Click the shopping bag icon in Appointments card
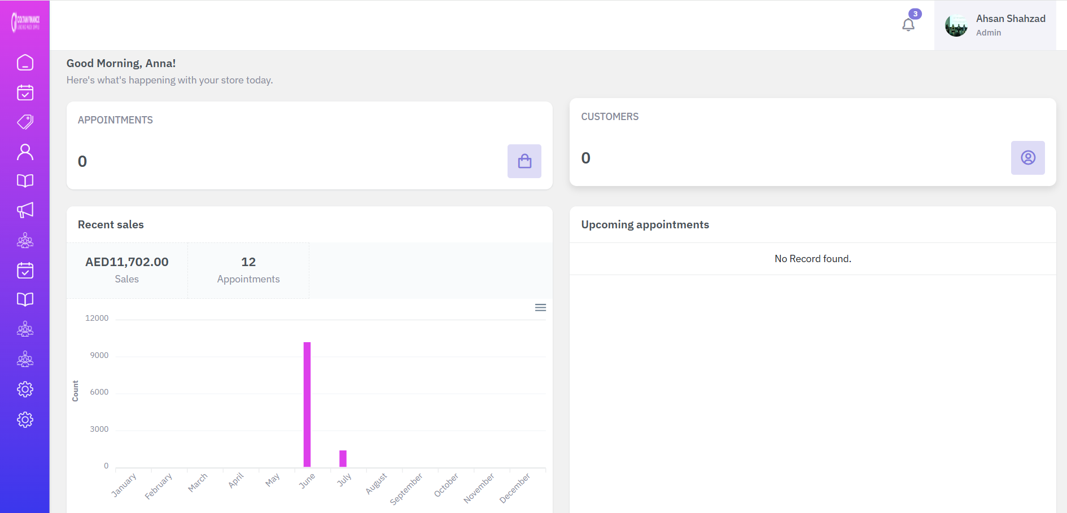 coord(524,161)
